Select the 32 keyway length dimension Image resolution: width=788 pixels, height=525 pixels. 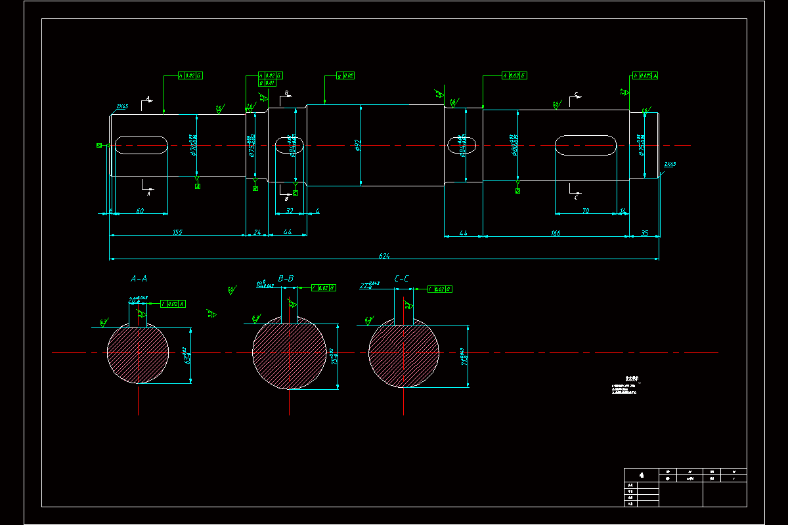(x=290, y=211)
